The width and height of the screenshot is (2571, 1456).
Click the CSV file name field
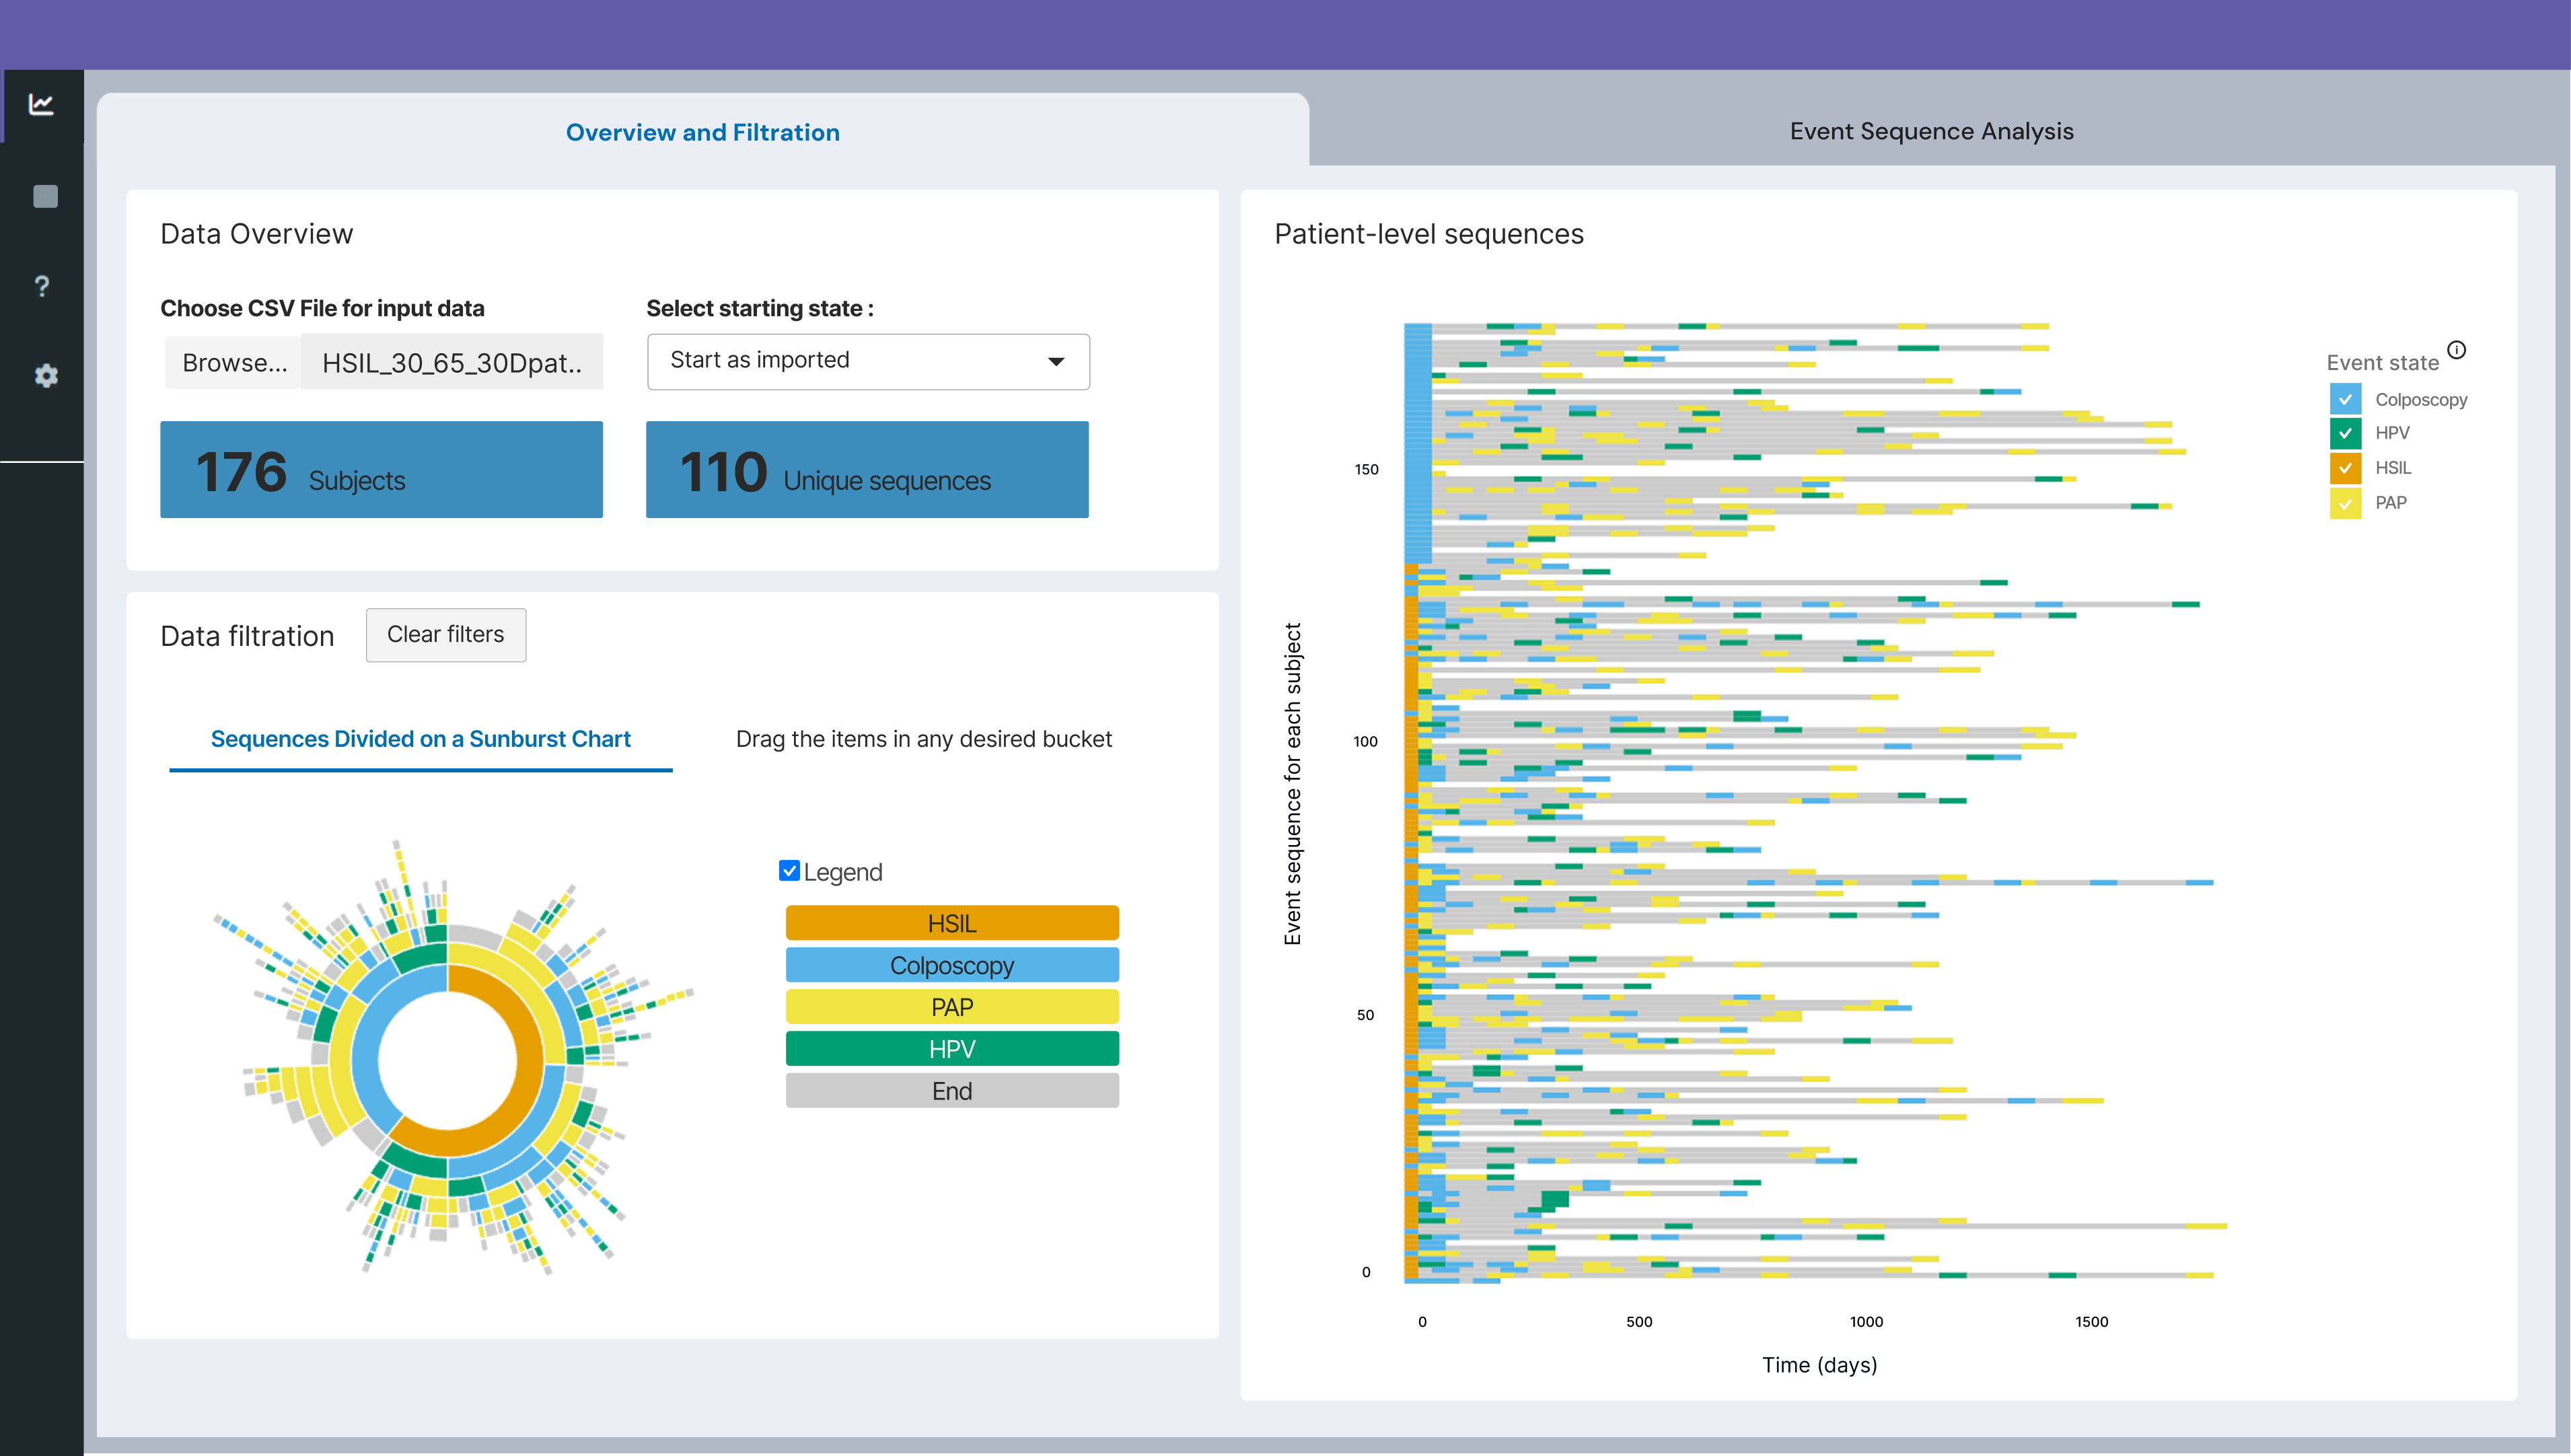[451, 363]
